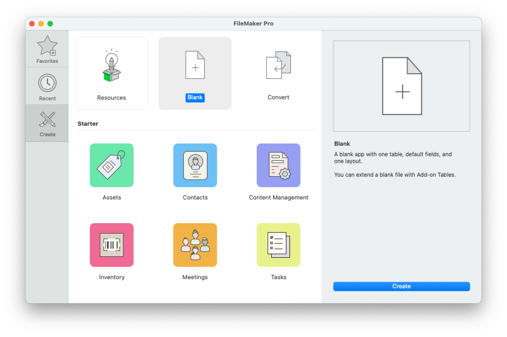This screenshot has height=337, width=507.
Task: Click the Resources lightbulb box icon
Action: 112,65
